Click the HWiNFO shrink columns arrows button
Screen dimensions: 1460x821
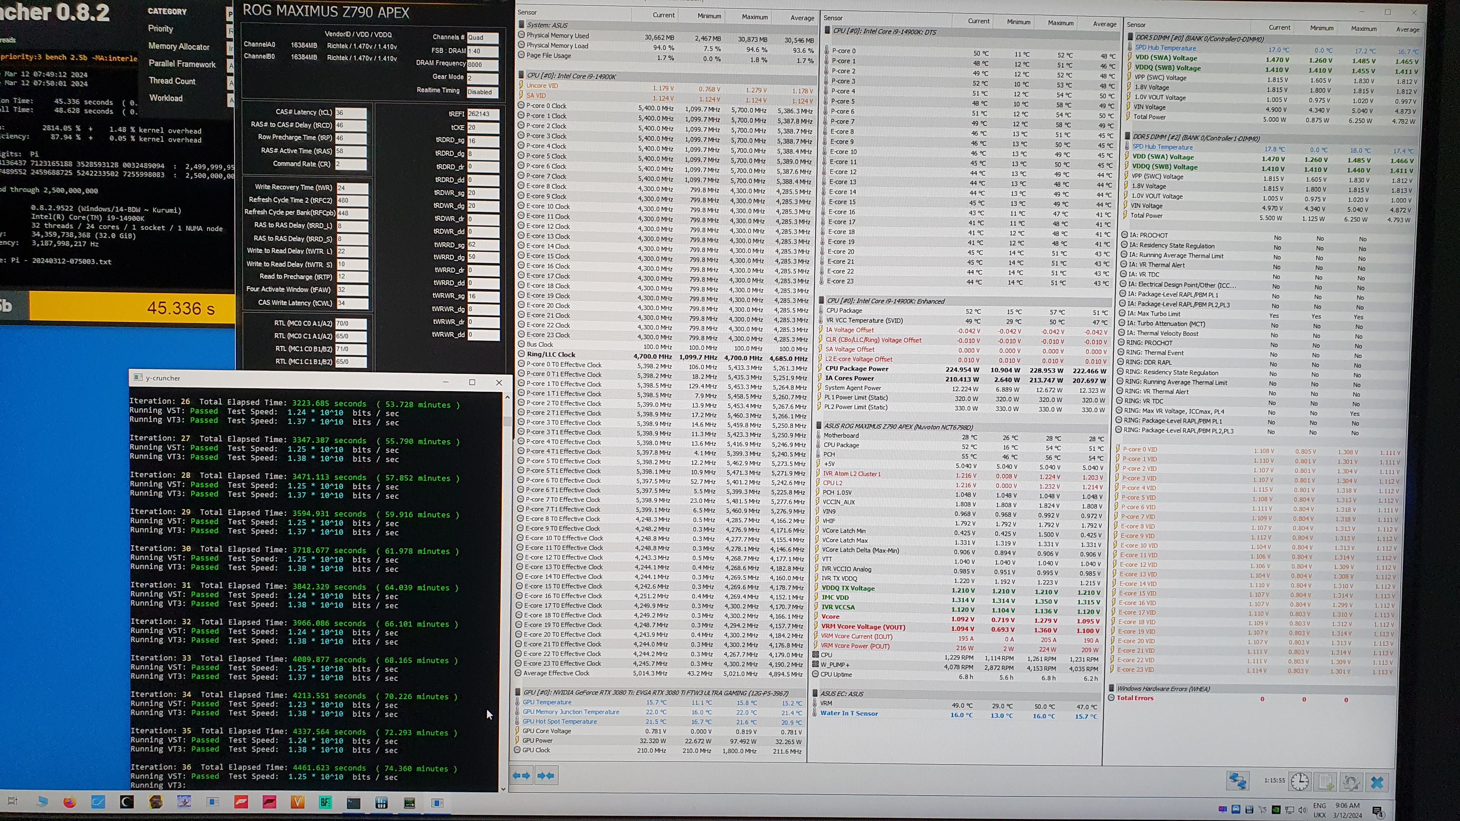click(546, 776)
